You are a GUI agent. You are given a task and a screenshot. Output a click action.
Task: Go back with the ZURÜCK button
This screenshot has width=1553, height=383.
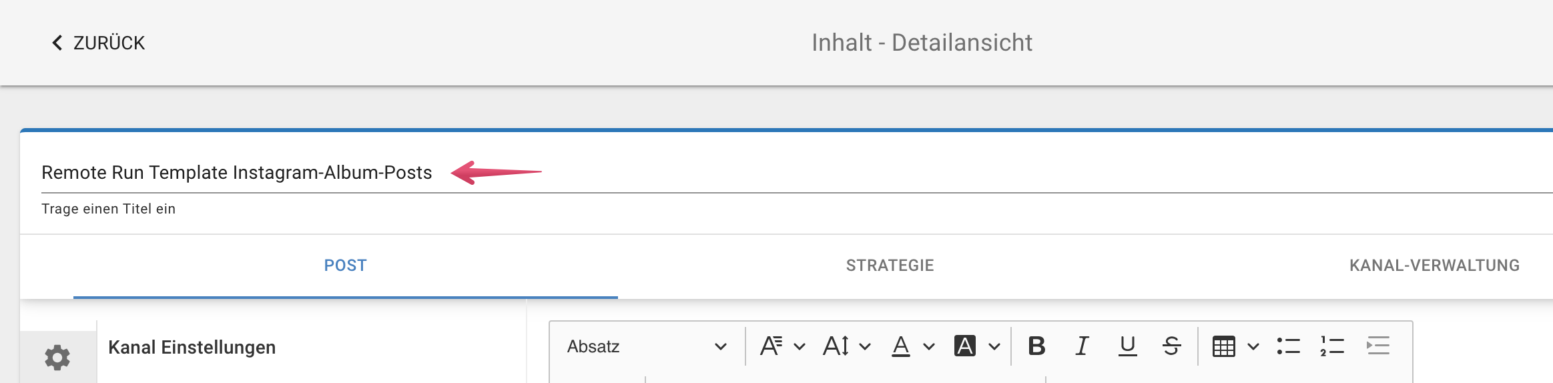click(x=98, y=43)
